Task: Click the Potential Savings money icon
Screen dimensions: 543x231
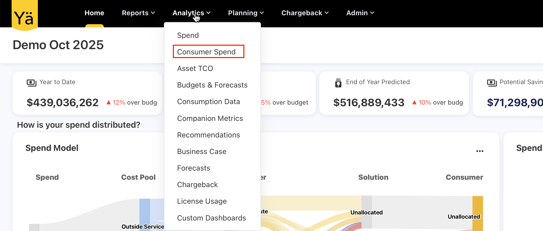Action: 491,83
